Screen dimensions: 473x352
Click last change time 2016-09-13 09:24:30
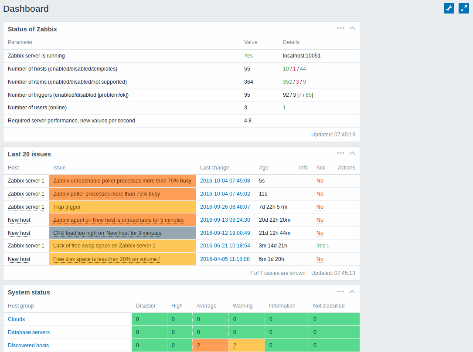(225, 220)
